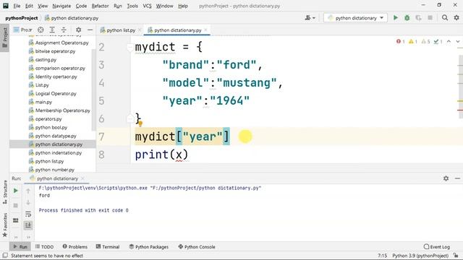Open Python Packages tool window
The width and height of the screenshot is (463, 260).
point(149,247)
